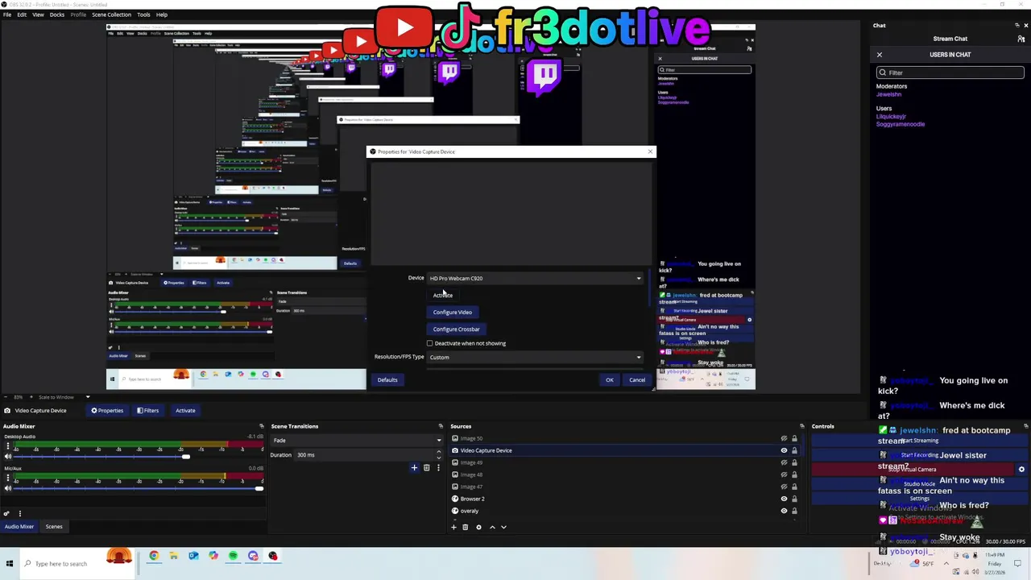Click the chat users Filter field

[950, 72]
